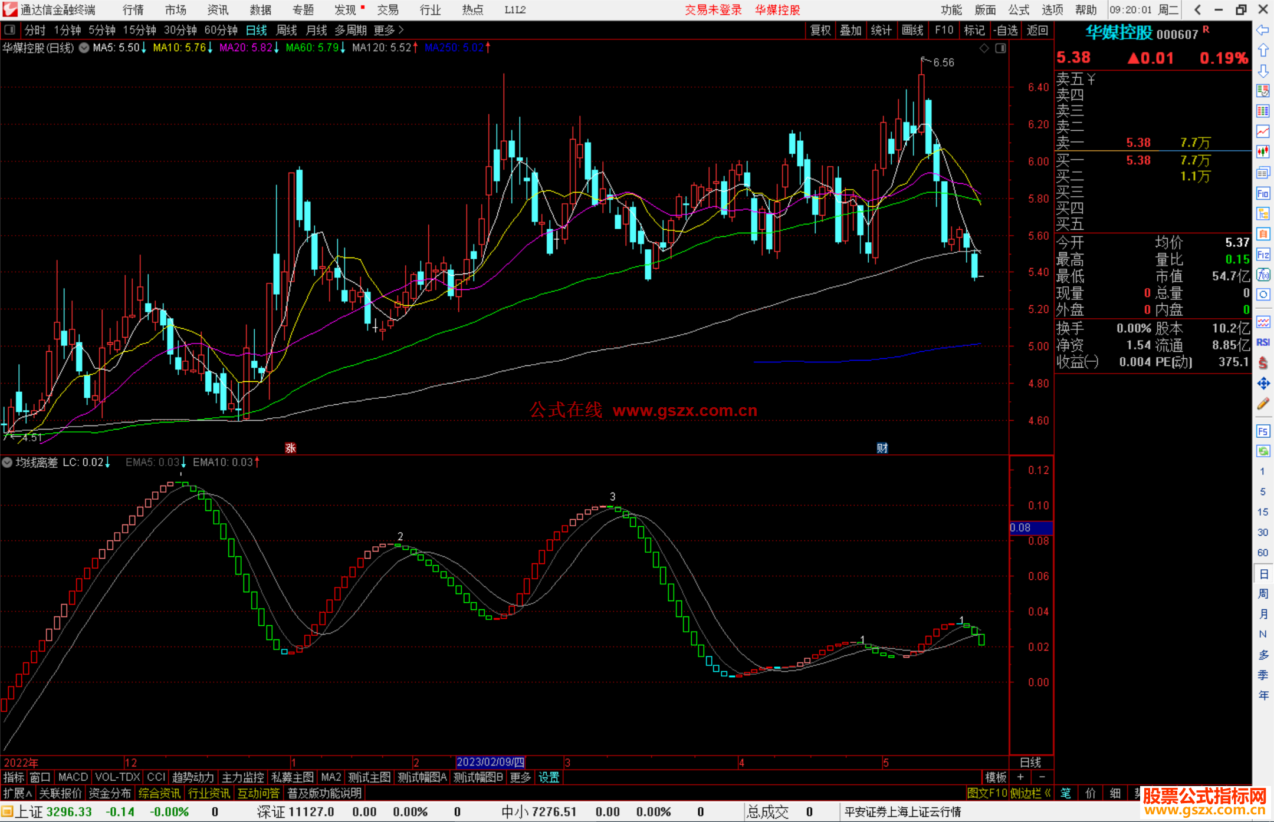Open the 行情 menu in title bar
This screenshot has width=1274, height=822.
[x=133, y=10]
